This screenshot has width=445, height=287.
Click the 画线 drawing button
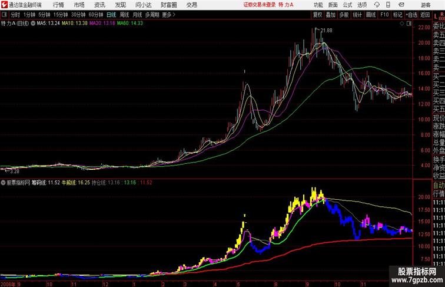(371, 15)
